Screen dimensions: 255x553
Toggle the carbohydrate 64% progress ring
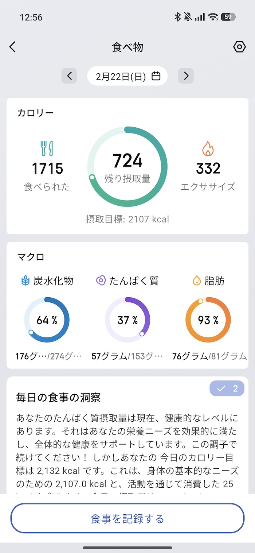pyautogui.click(x=47, y=320)
